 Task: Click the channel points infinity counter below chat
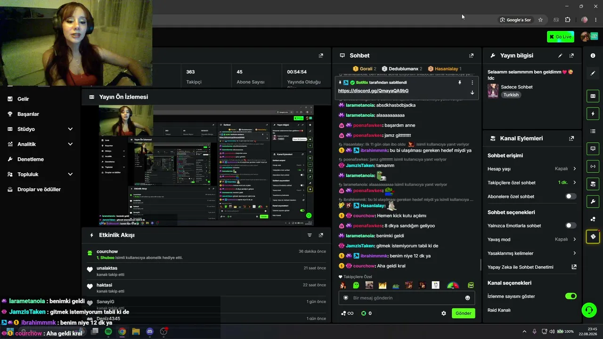point(347,313)
